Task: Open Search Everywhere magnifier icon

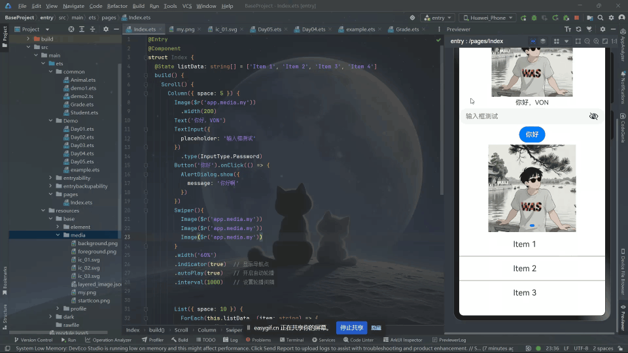Action: [x=601, y=18]
